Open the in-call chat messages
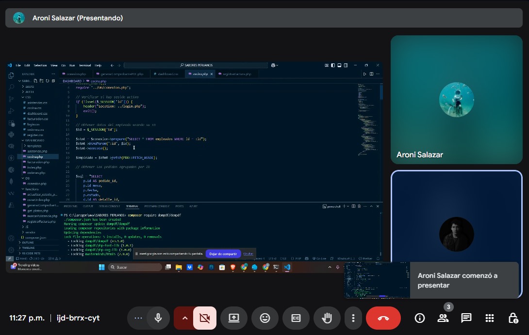Viewport: 529px width, 335px height. [x=466, y=318]
